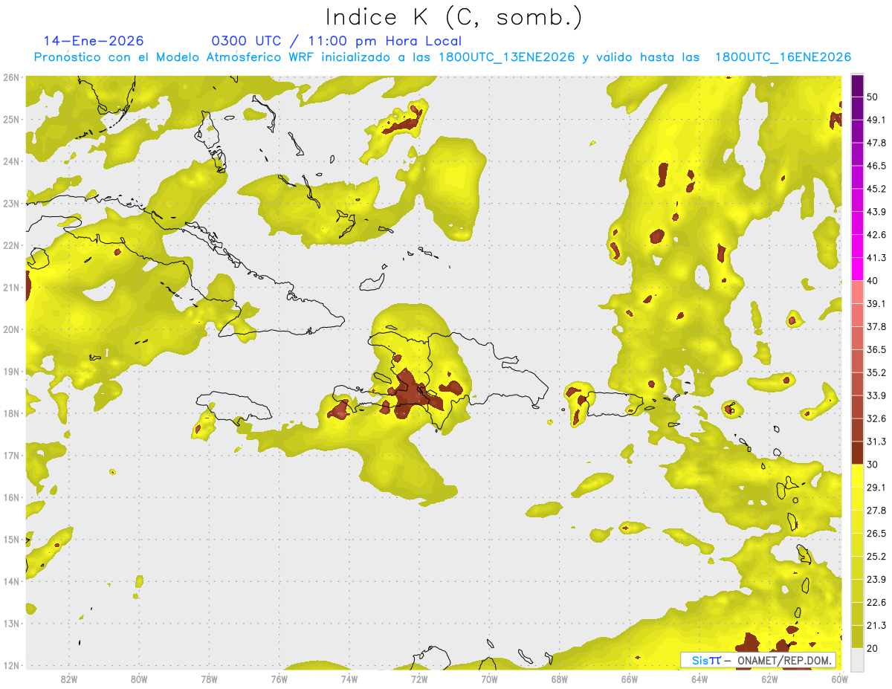The width and height of the screenshot is (892, 689).
Task: Click the title 'Indice K (C, somb.)'
Action: (x=454, y=17)
